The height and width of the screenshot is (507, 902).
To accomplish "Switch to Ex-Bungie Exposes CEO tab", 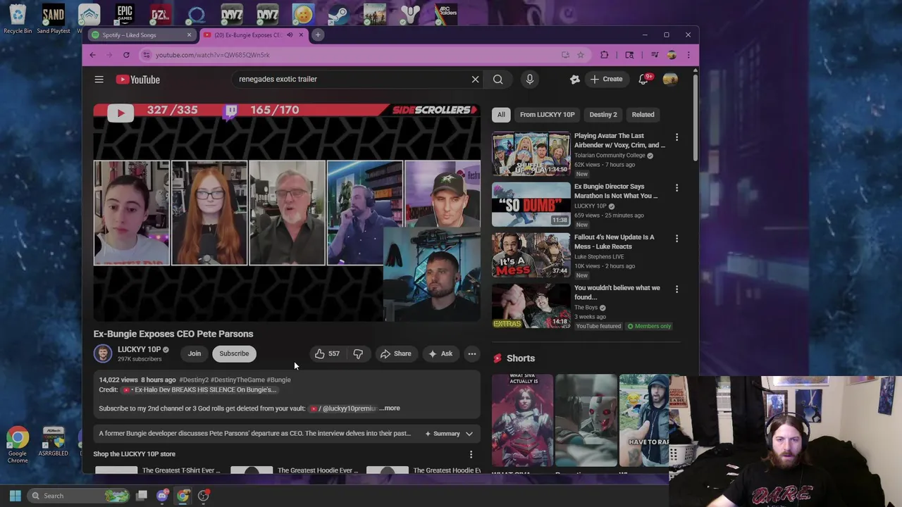I will [247, 35].
